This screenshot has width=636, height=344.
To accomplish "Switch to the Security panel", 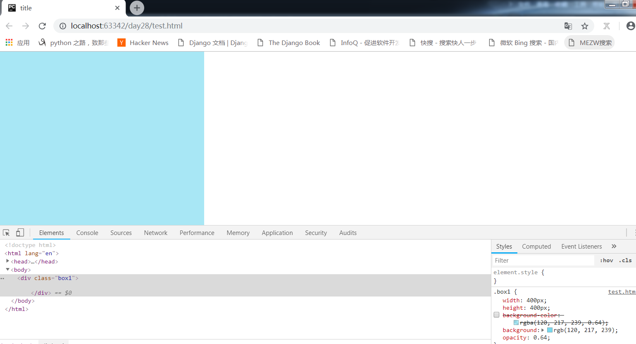I will [316, 233].
